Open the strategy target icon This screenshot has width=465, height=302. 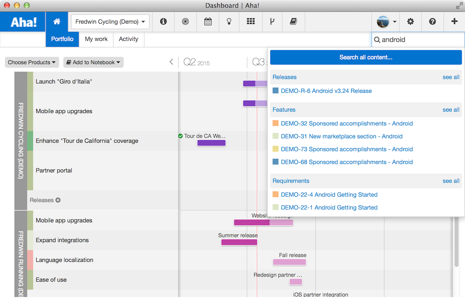pos(186,21)
